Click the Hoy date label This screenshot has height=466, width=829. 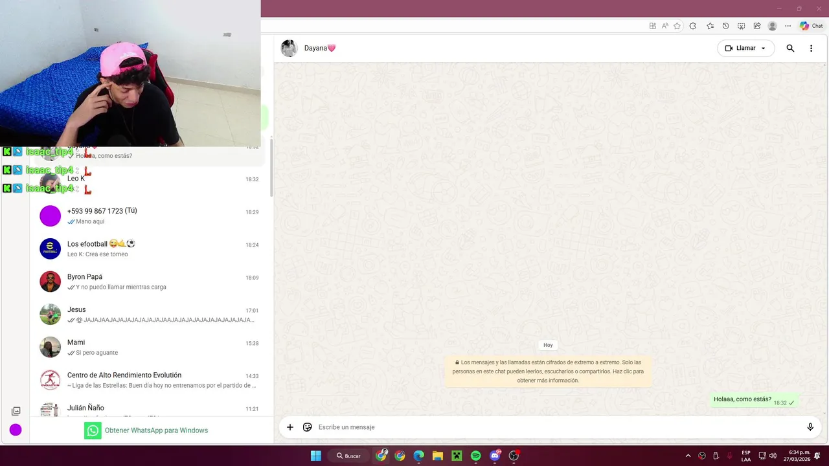[x=548, y=345]
